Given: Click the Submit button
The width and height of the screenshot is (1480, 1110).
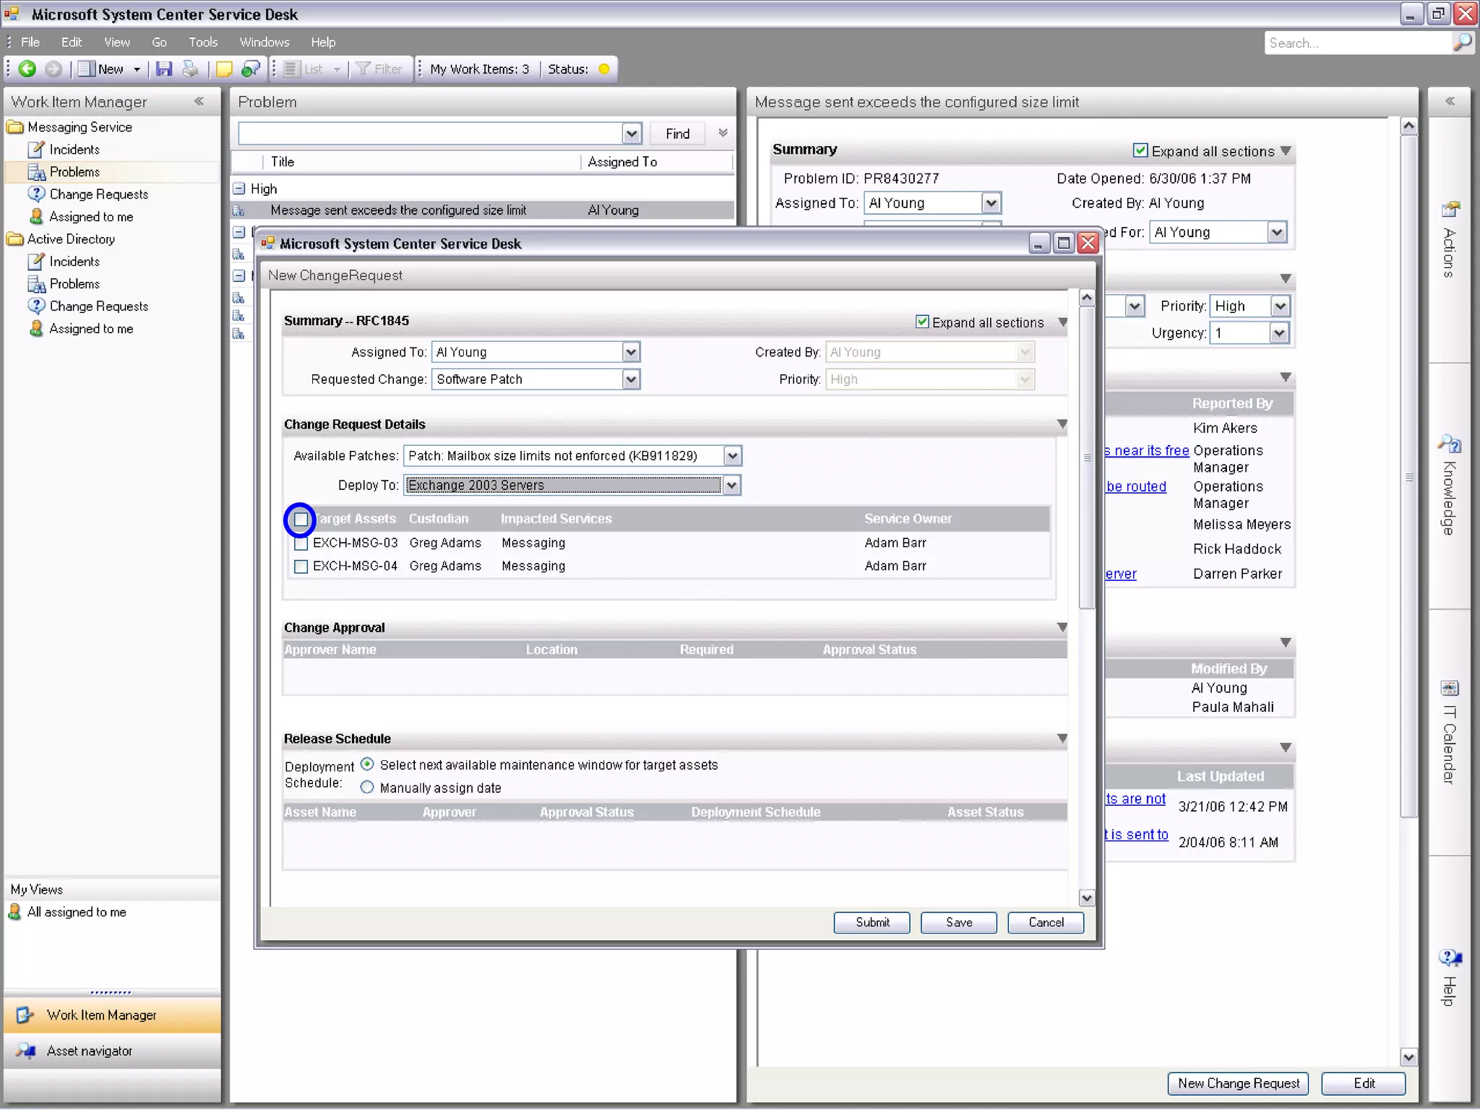Looking at the screenshot, I should point(872,923).
